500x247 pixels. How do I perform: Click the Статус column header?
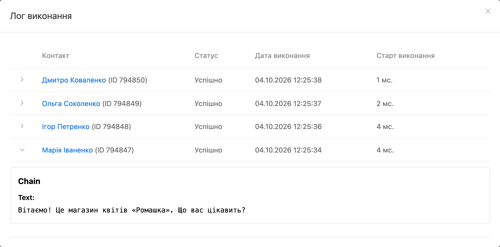pyautogui.click(x=206, y=55)
